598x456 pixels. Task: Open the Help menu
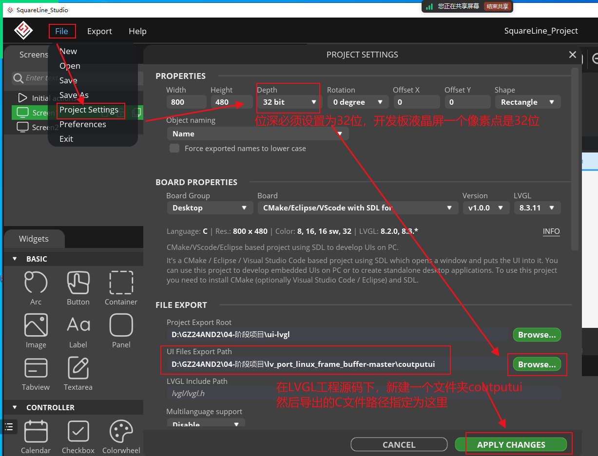pyautogui.click(x=137, y=31)
